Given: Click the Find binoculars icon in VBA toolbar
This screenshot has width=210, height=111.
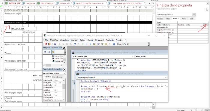Looking at the screenshot, I should [70, 44].
